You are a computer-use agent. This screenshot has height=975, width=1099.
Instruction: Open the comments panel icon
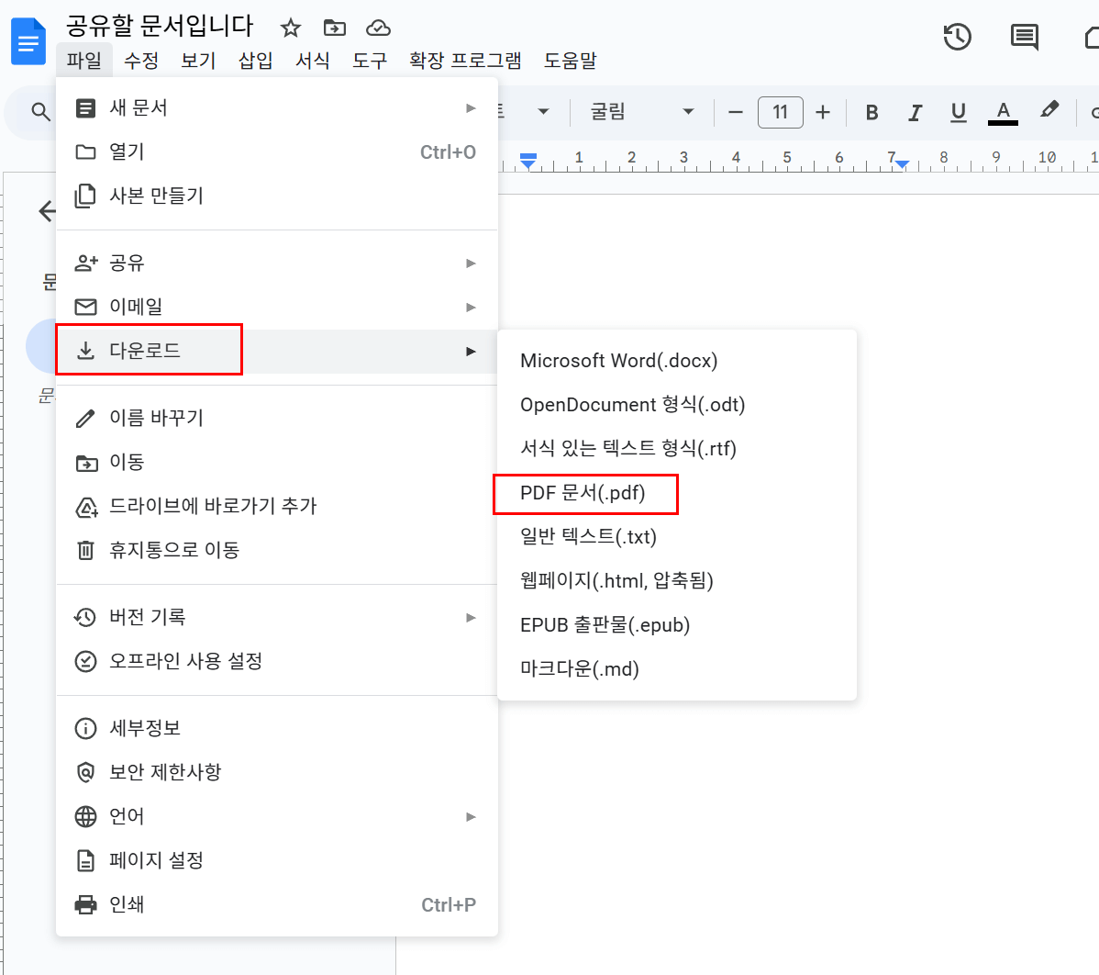[1024, 37]
